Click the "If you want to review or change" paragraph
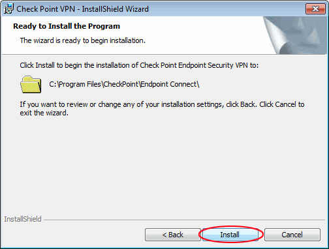The image size is (329, 249). (162, 109)
